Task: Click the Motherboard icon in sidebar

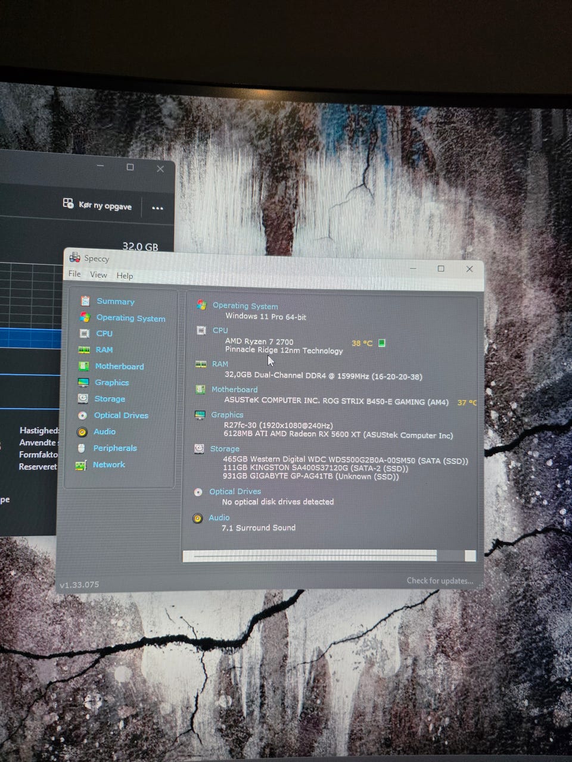Action: 84,366
